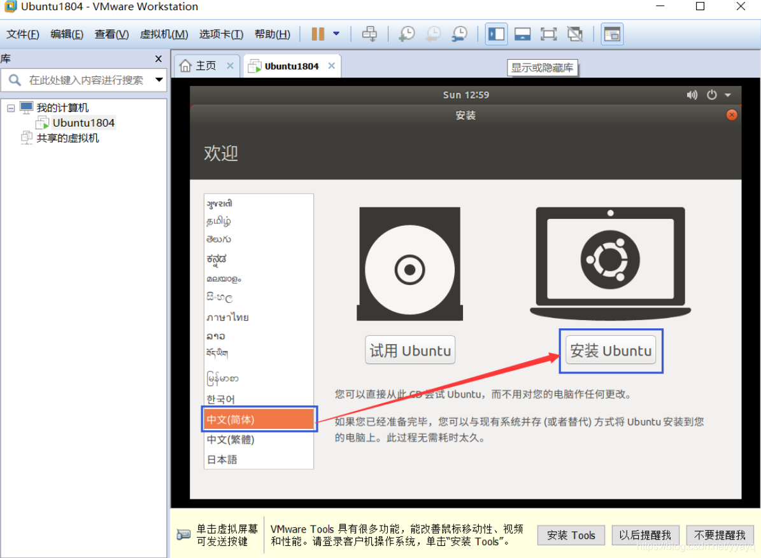Click the 安装 Tools button
This screenshot has width=761, height=558.
pos(571,535)
